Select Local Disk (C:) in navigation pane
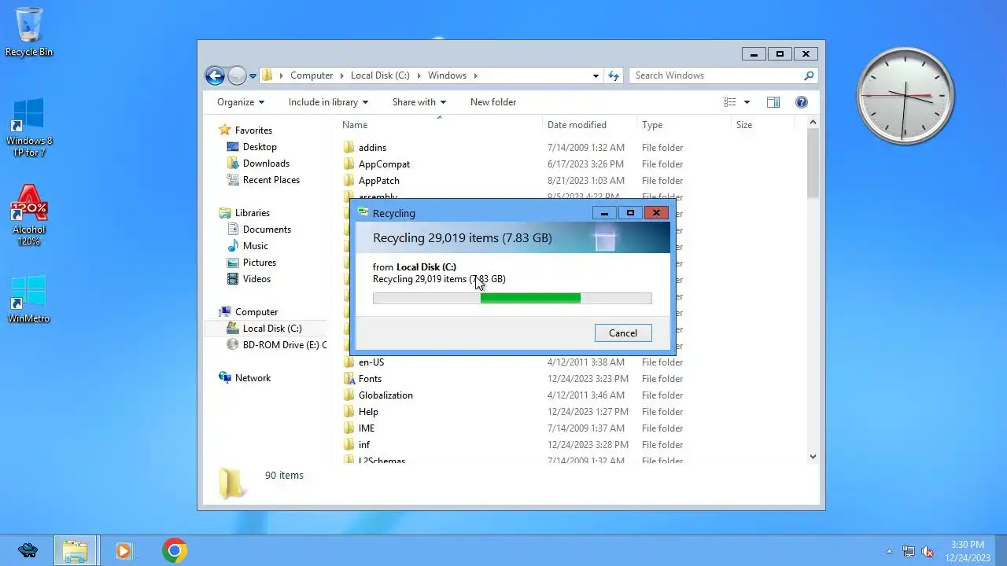This screenshot has width=1007, height=566. pos(264,329)
